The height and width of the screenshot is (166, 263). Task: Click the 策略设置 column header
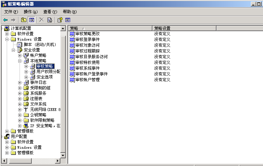[x=184, y=28]
